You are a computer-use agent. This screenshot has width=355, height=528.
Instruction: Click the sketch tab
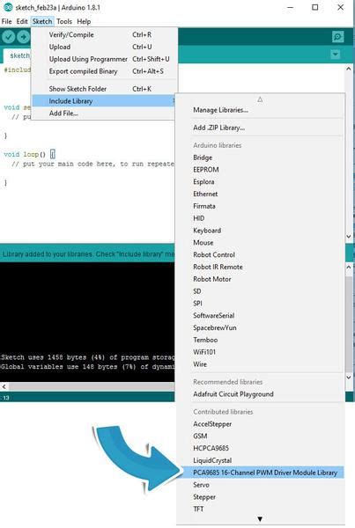point(18,55)
